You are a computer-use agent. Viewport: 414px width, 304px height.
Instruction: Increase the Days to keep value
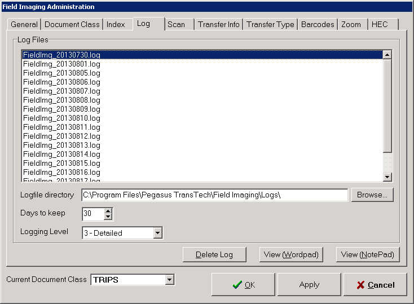(x=108, y=211)
